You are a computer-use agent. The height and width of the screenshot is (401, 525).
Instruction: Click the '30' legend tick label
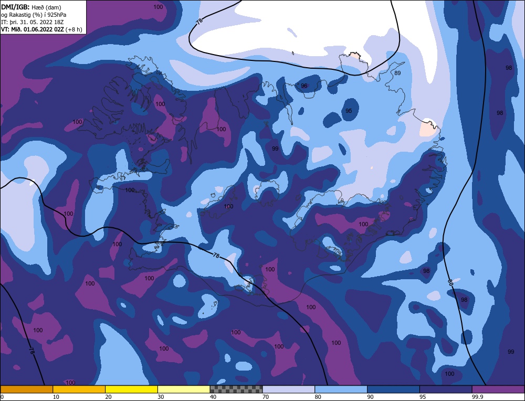click(x=161, y=397)
